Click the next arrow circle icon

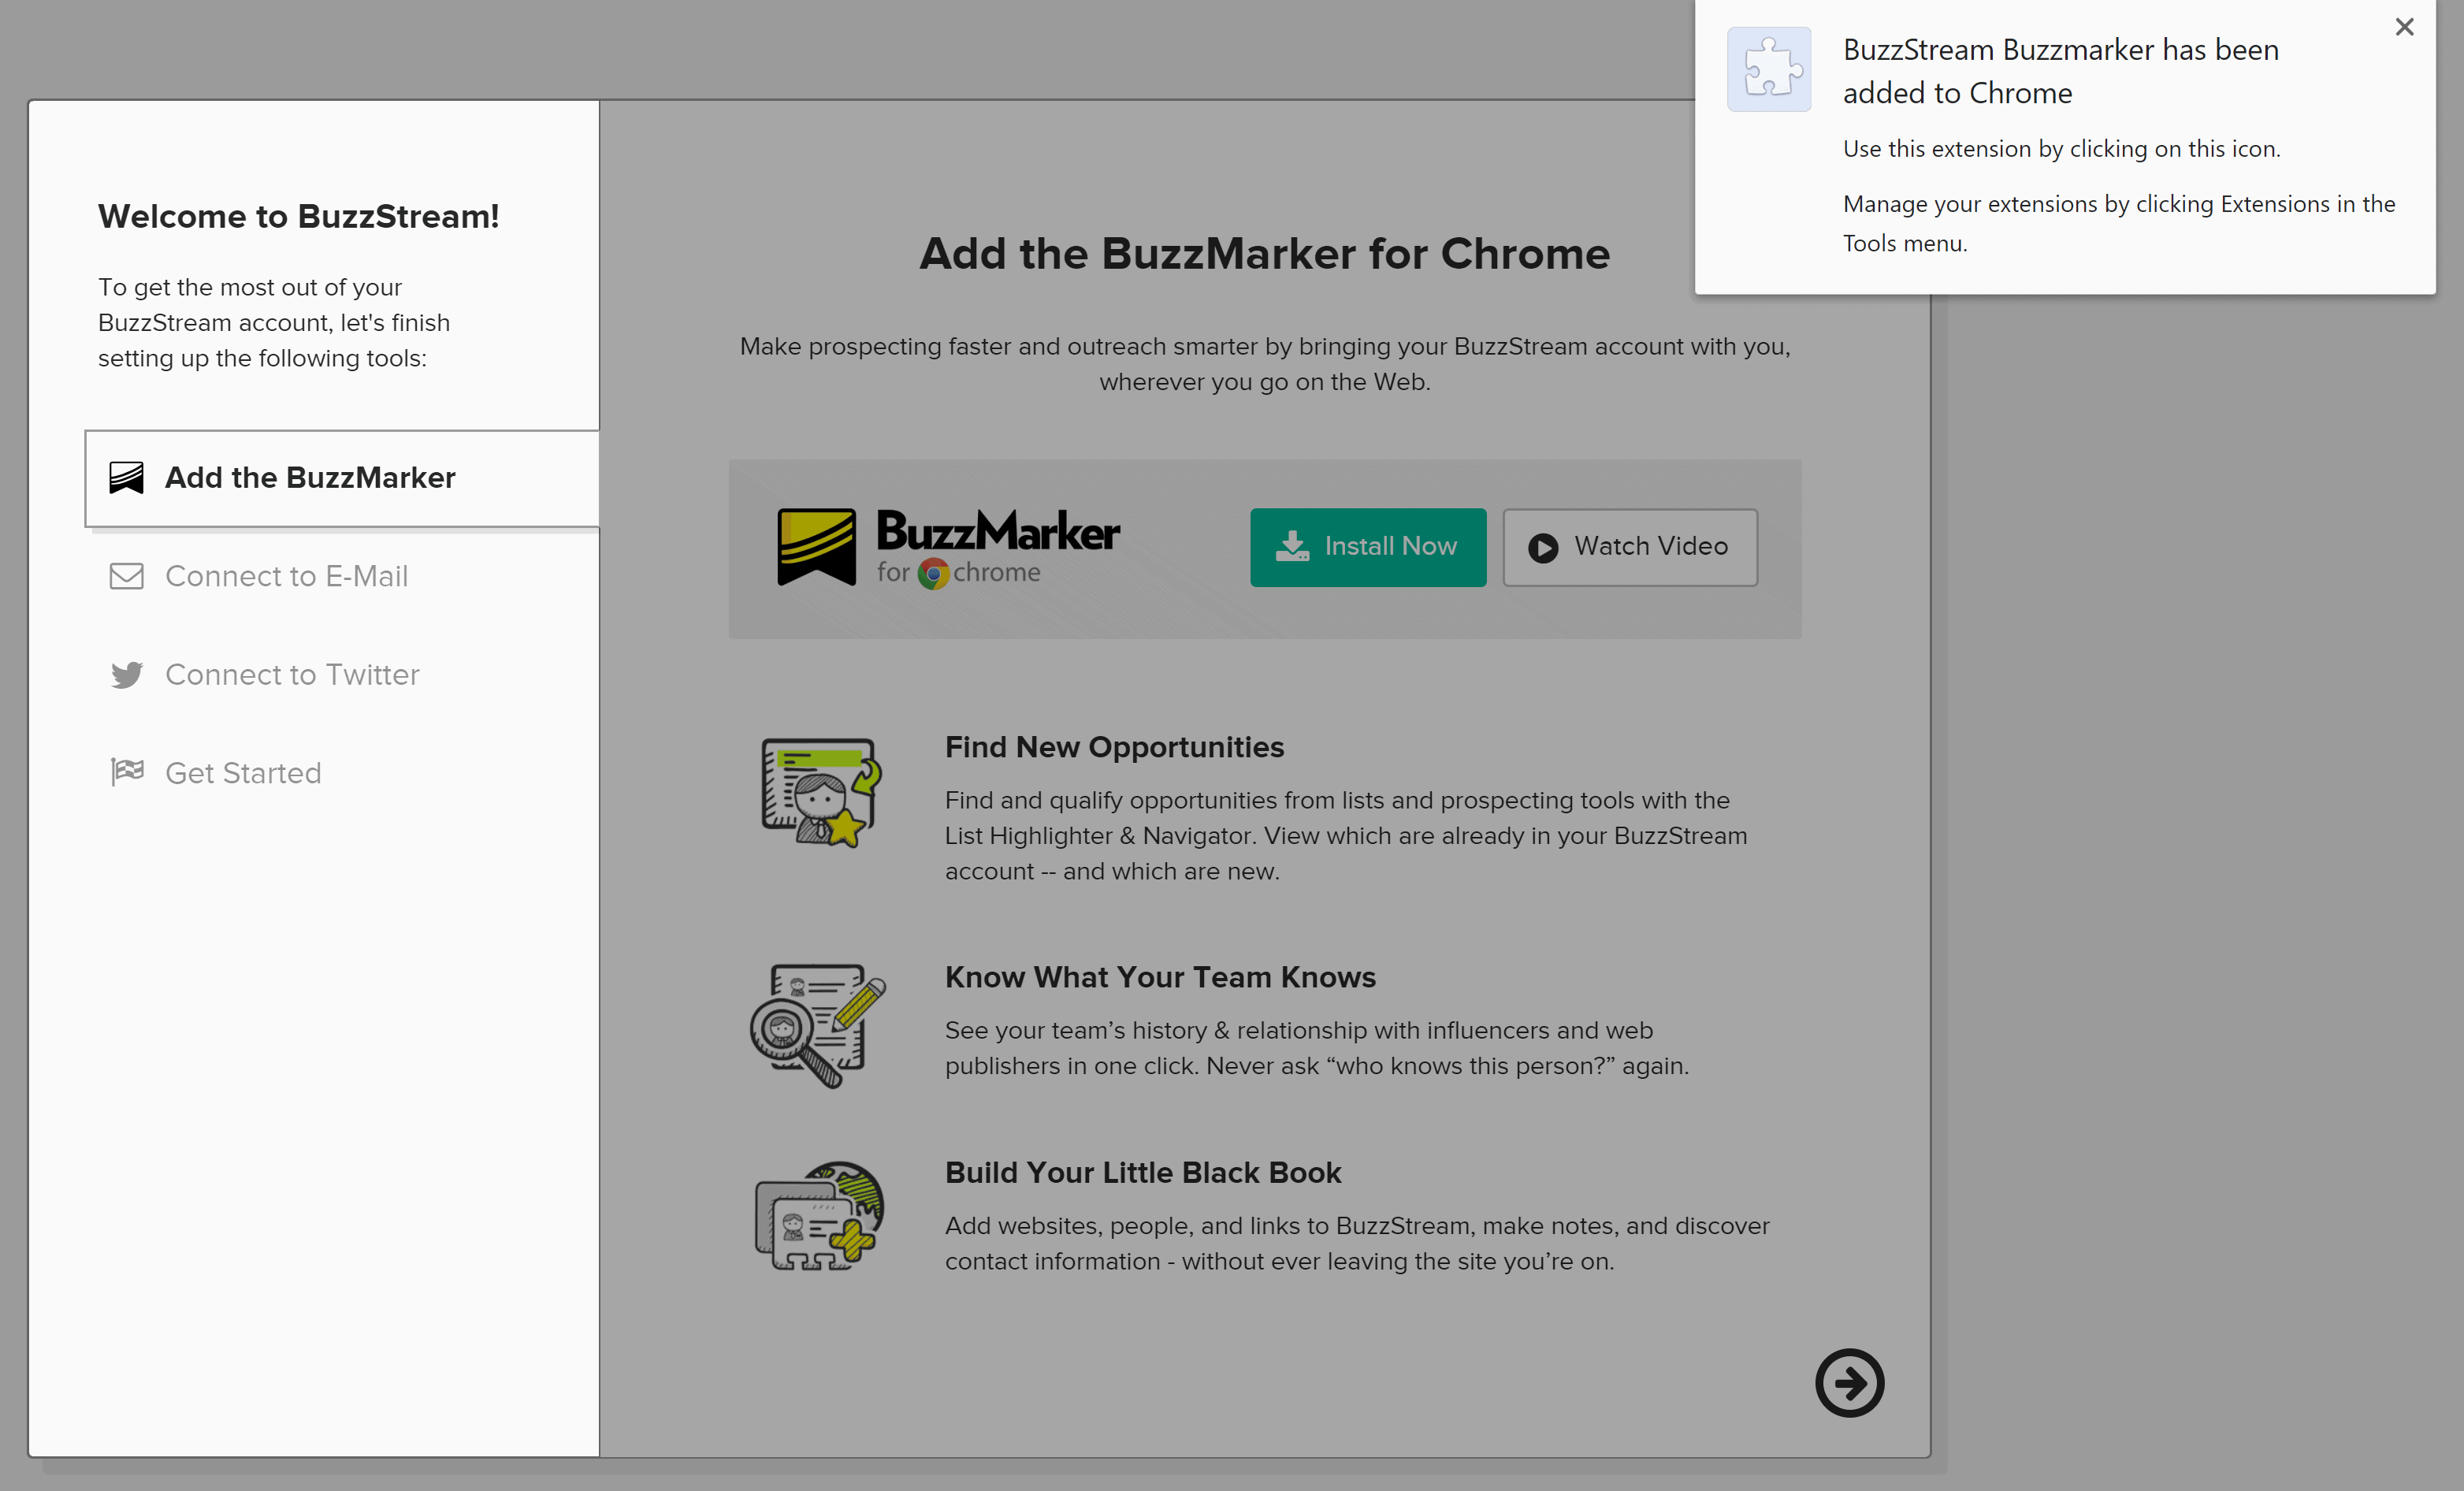1849,1383
